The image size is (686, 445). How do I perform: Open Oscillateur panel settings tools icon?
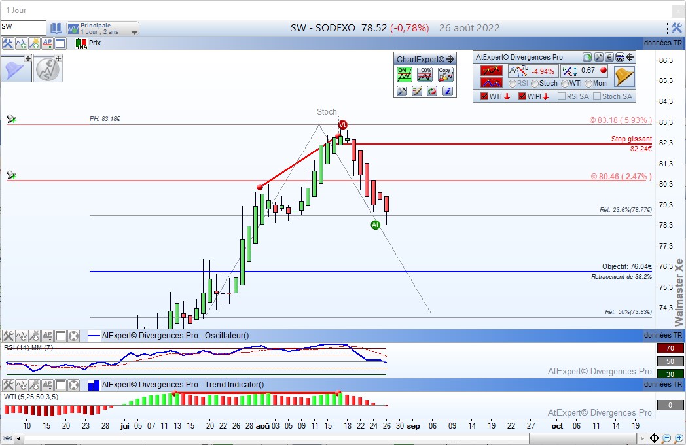coord(8,336)
